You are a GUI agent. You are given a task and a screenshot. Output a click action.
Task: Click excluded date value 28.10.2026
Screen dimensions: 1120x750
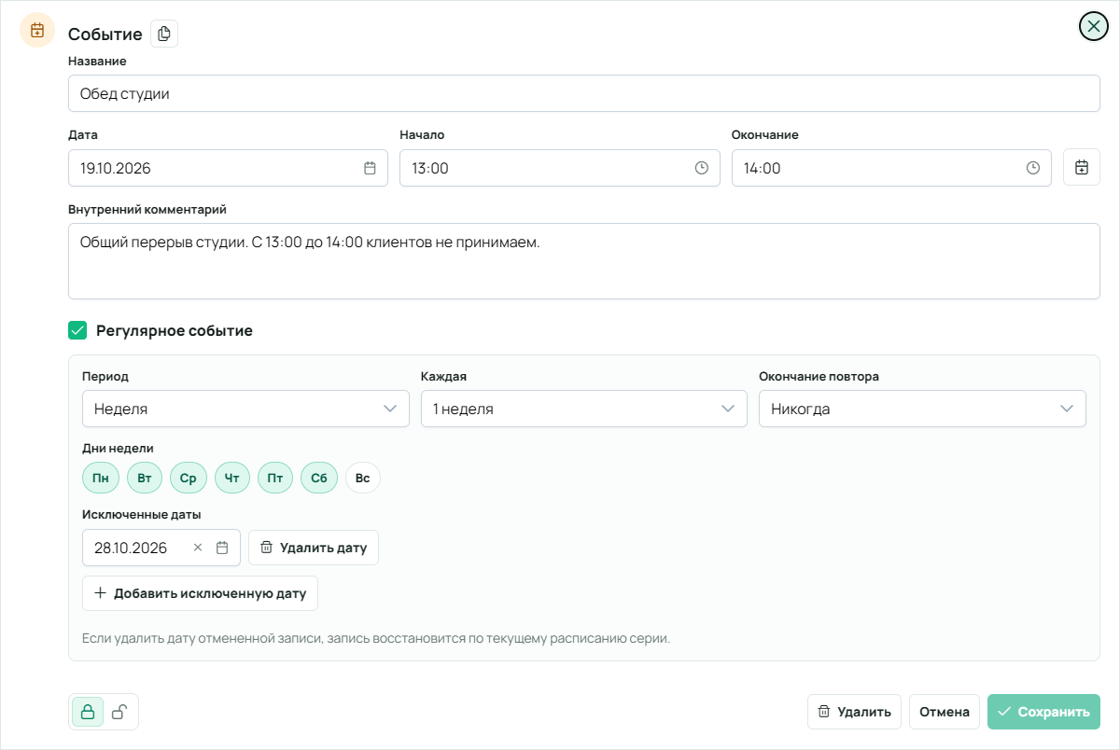point(131,548)
